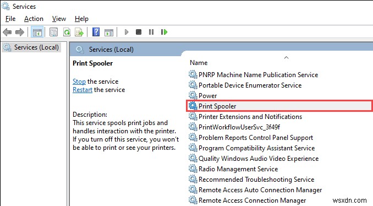373x206 pixels.
Task: Select Printer Extensions and Notifications service
Action: coord(245,117)
